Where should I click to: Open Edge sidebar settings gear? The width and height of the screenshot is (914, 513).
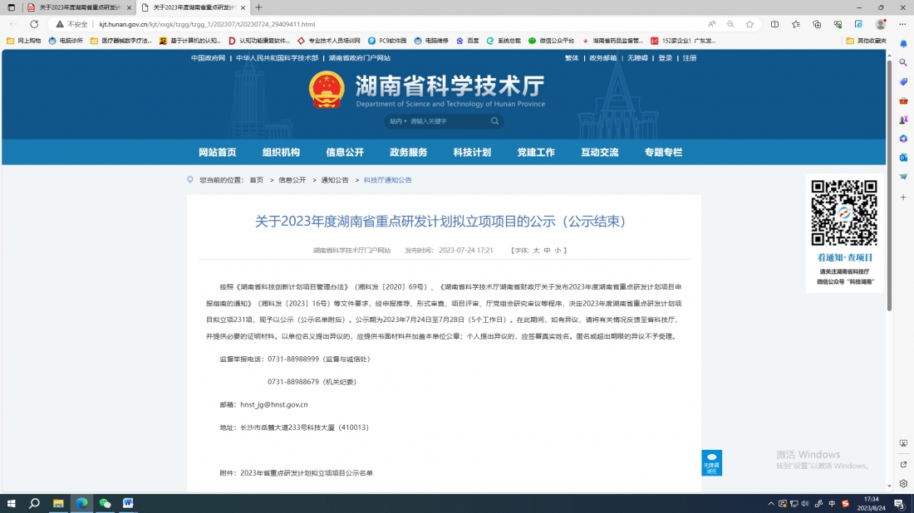point(903,483)
